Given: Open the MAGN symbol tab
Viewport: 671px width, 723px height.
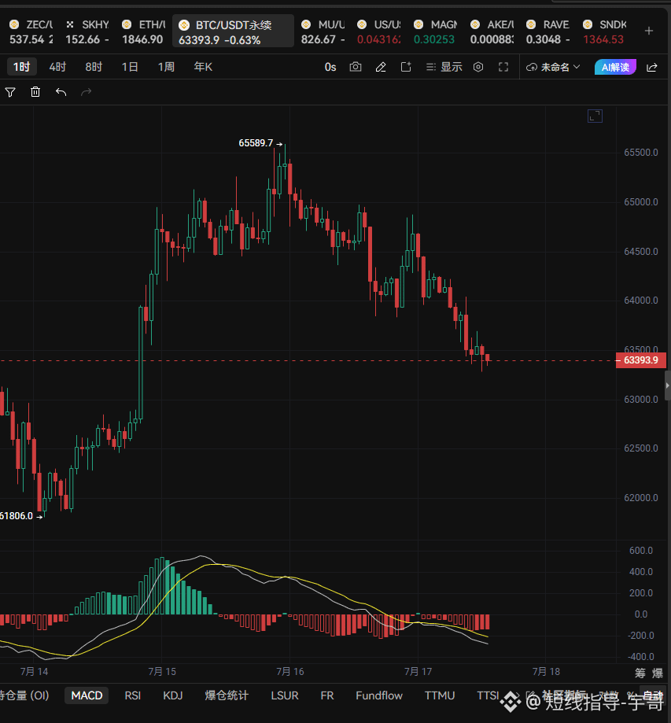Looking at the screenshot, I should tap(435, 31).
